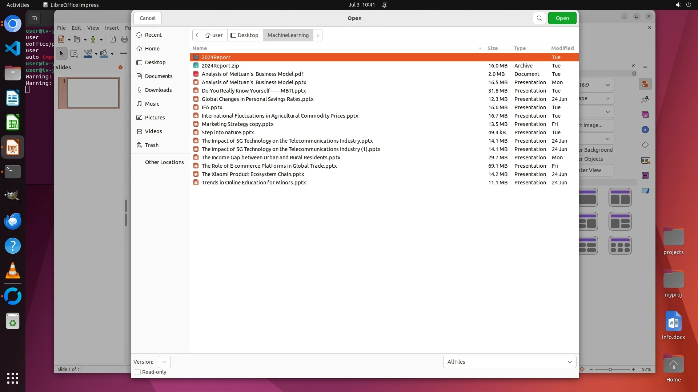Image resolution: width=698 pixels, height=392 pixels.
Task: Open the Properties sidebar deck icon
Action: pos(645,84)
